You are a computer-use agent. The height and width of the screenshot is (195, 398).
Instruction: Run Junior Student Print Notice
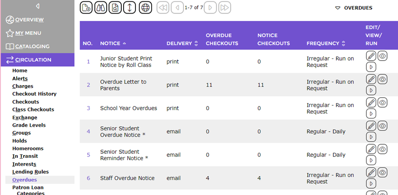371,67
